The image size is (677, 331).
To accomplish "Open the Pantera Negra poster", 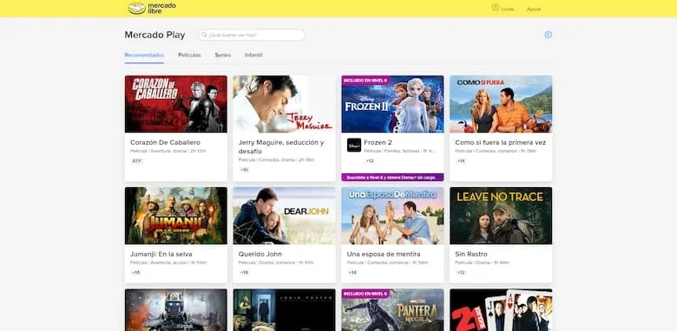I will click(392, 310).
